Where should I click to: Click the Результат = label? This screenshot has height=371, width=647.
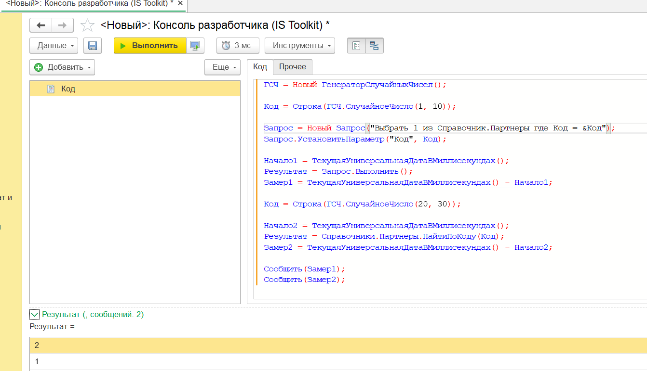pyautogui.click(x=53, y=327)
